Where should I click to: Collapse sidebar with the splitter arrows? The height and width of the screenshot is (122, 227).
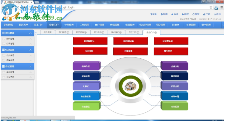[x=36, y=33]
